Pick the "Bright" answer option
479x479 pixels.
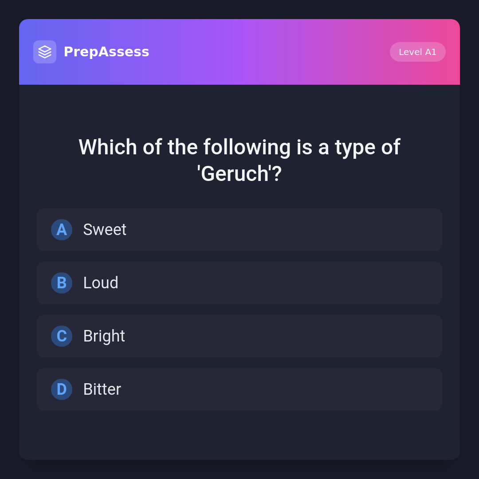(104, 336)
